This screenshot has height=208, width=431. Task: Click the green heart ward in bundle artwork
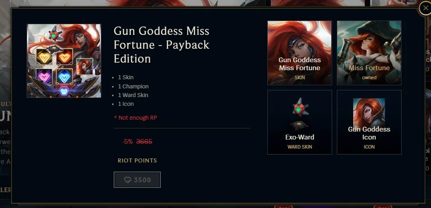coord(55,34)
